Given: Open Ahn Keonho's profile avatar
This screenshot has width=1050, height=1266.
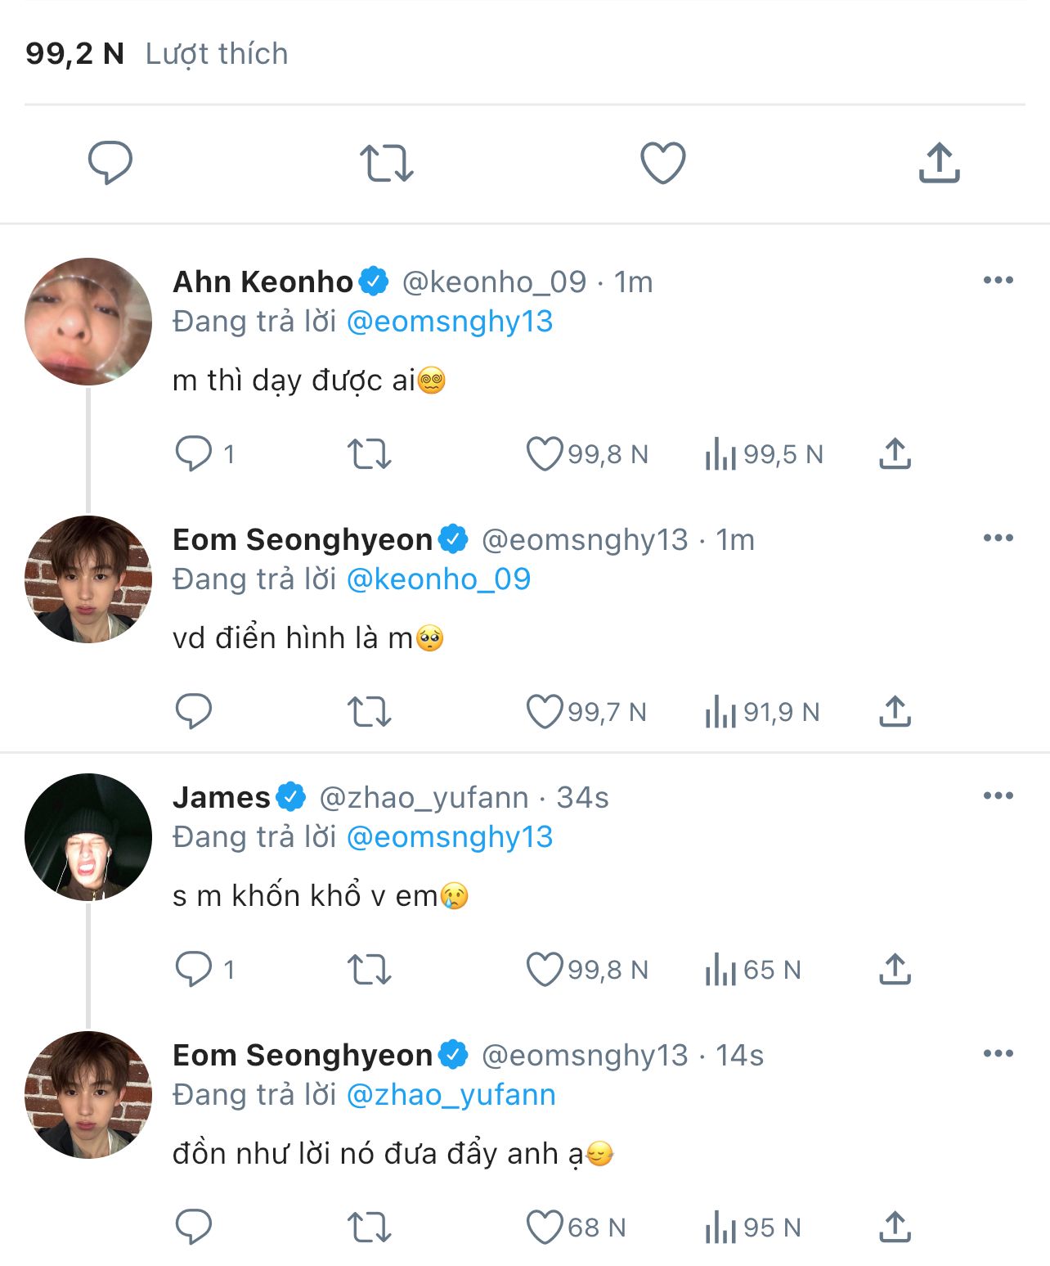Looking at the screenshot, I should click(88, 321).
